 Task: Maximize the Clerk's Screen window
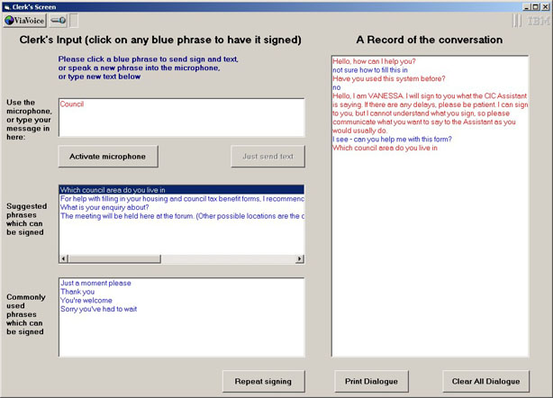click(x=535, y=7)
